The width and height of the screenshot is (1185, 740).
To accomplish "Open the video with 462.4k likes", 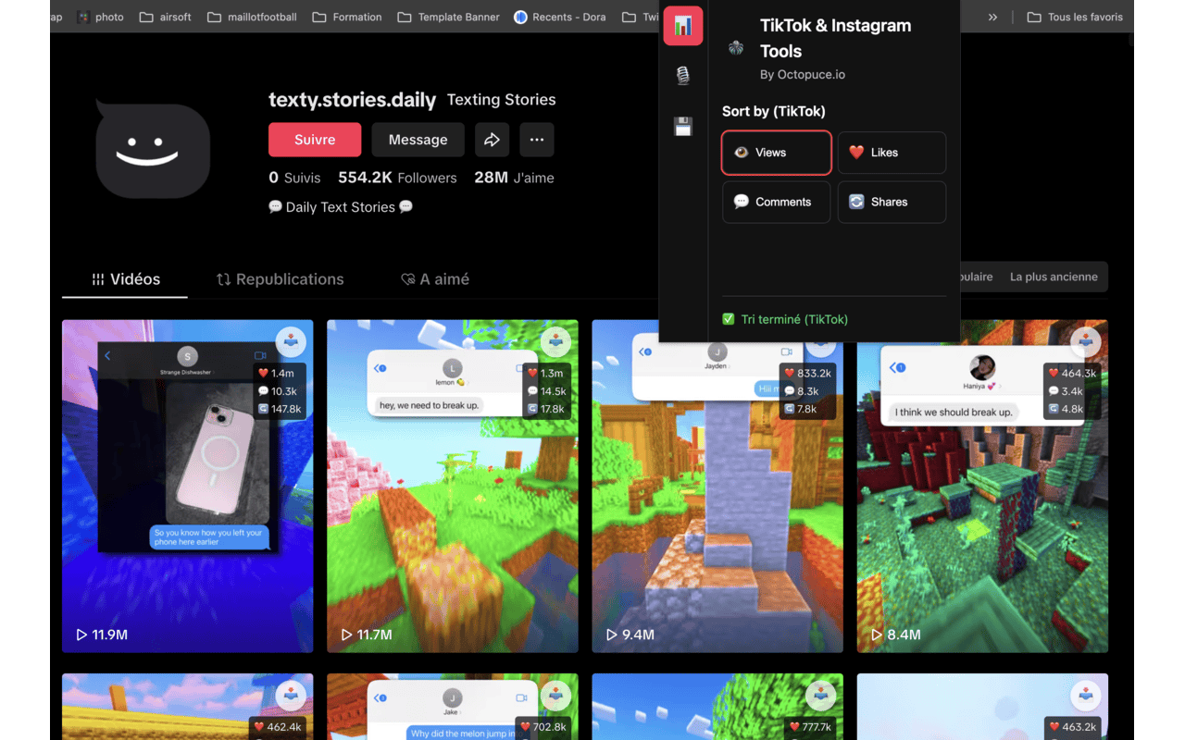I will [x=187, y=707].
